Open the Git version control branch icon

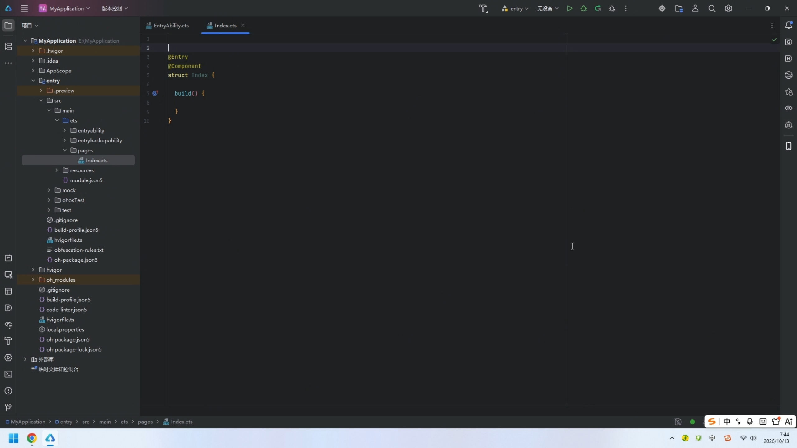pyautogui.click(x=8, y=407)
